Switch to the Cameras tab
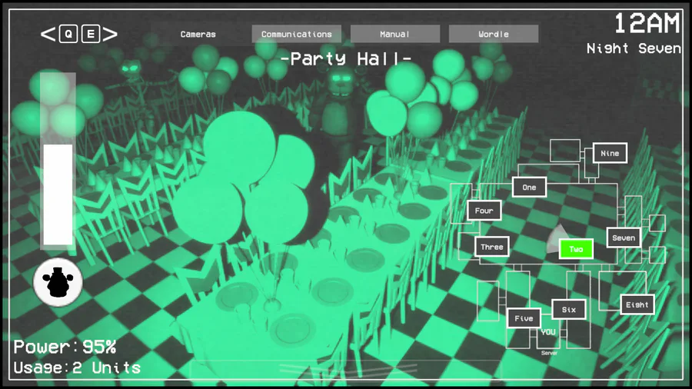 (x=198, y=34)
